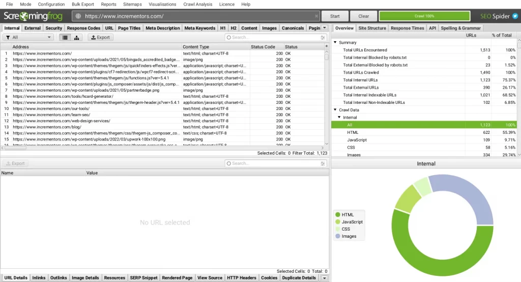Open the Configuration menu

click(51, 4)
